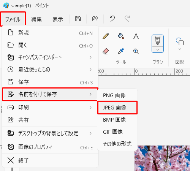Expand 最近使ったもの submenu

point(50,70)
